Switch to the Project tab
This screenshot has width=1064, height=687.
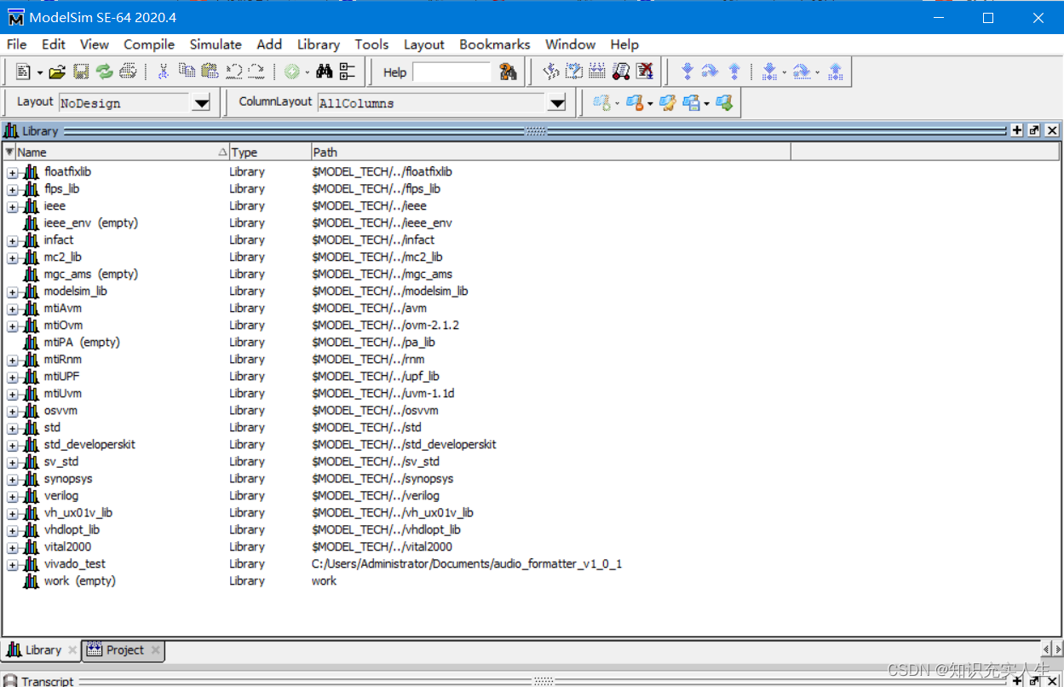click(x=124, y=650)
